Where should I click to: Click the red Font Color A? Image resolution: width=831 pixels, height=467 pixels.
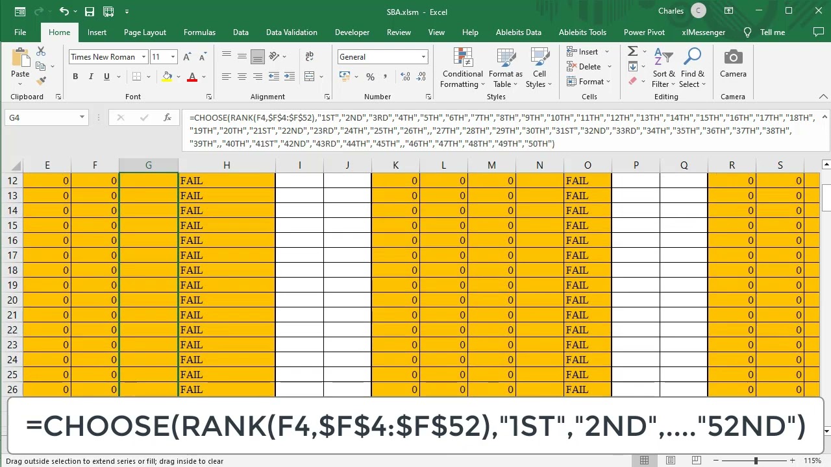click(192, 77)
